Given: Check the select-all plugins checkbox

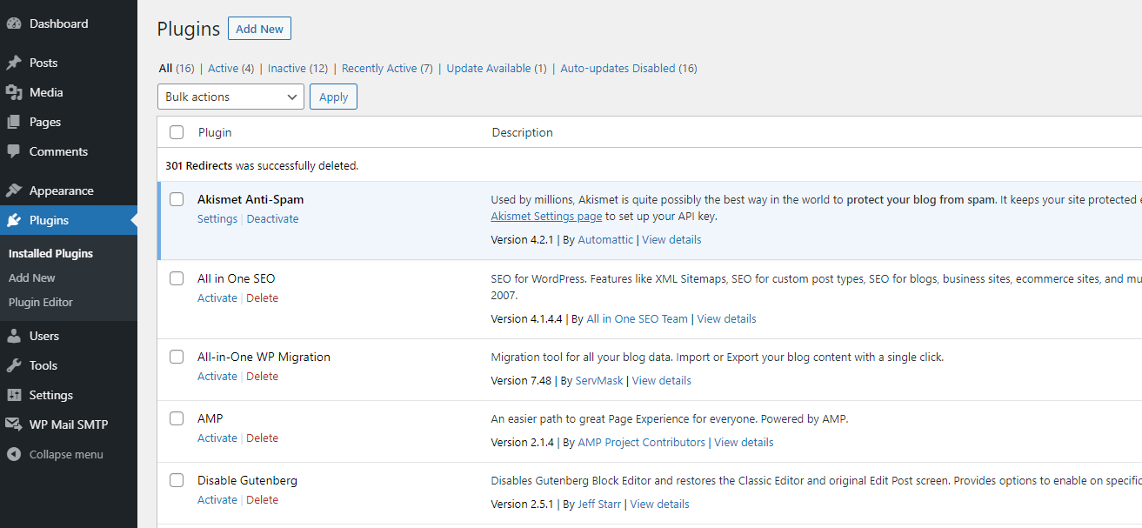Looking at the screenshot, I should pyautogui.click(x=177, y=132).
